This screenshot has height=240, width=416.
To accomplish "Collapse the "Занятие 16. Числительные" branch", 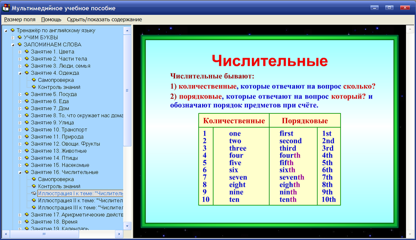I will click(19, 172).
